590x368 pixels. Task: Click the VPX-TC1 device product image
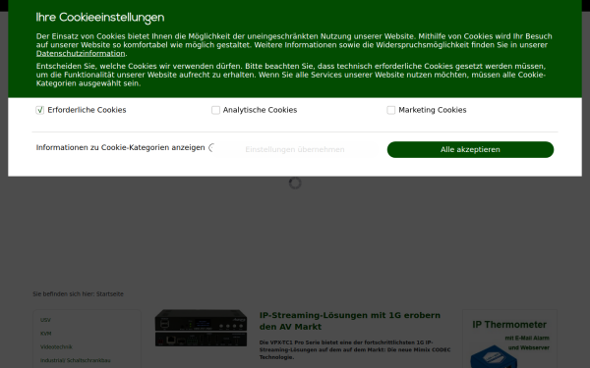(201, 328)
